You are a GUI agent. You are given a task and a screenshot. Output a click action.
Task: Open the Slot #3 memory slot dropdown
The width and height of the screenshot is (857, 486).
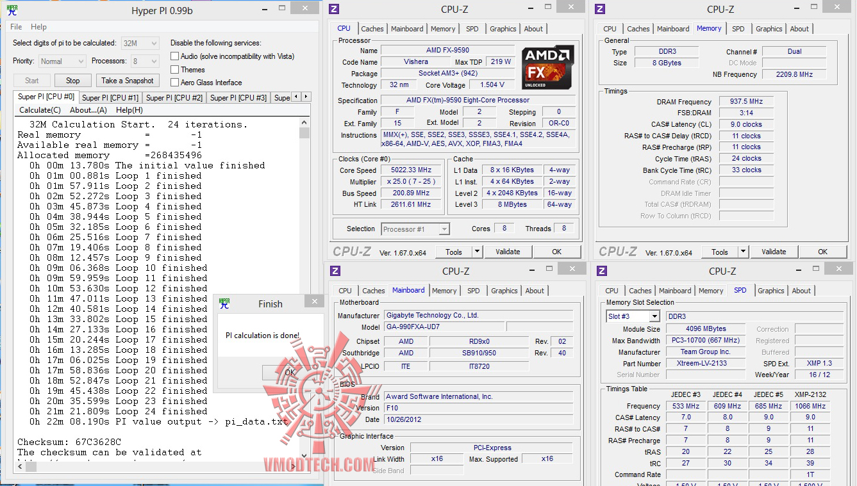[x=633, y=316]
